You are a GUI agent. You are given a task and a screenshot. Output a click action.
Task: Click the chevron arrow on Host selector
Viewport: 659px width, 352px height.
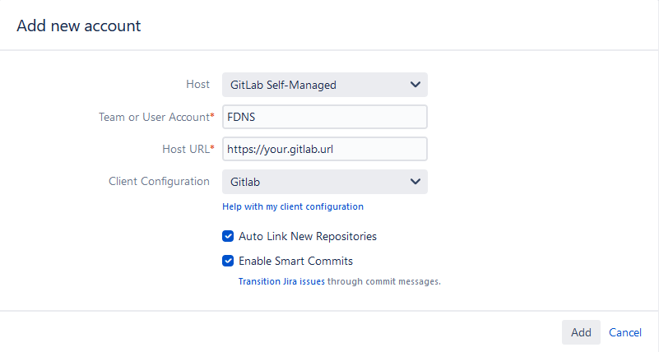pyautogui.click(x=415, y=84)
